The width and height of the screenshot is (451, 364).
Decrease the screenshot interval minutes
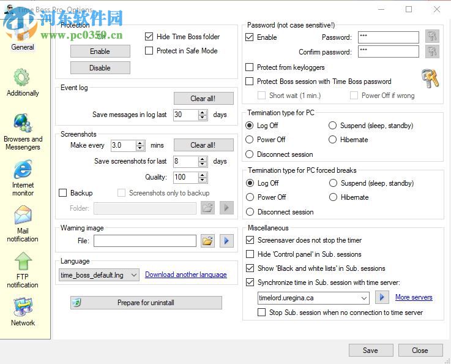click(140, 148)
